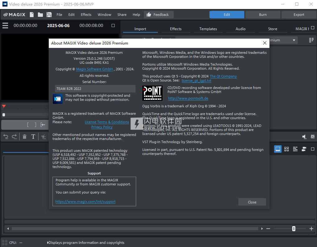
Task: Open Title editor T icon
Action: click(x=33, y=137)
